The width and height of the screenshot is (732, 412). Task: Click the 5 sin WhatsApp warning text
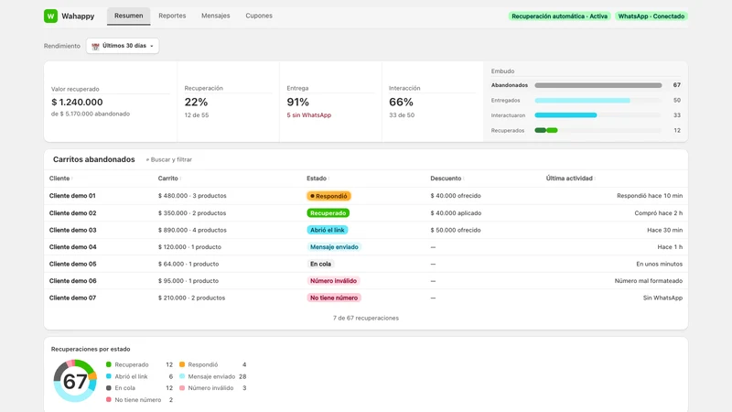click(x=309, y=115)
